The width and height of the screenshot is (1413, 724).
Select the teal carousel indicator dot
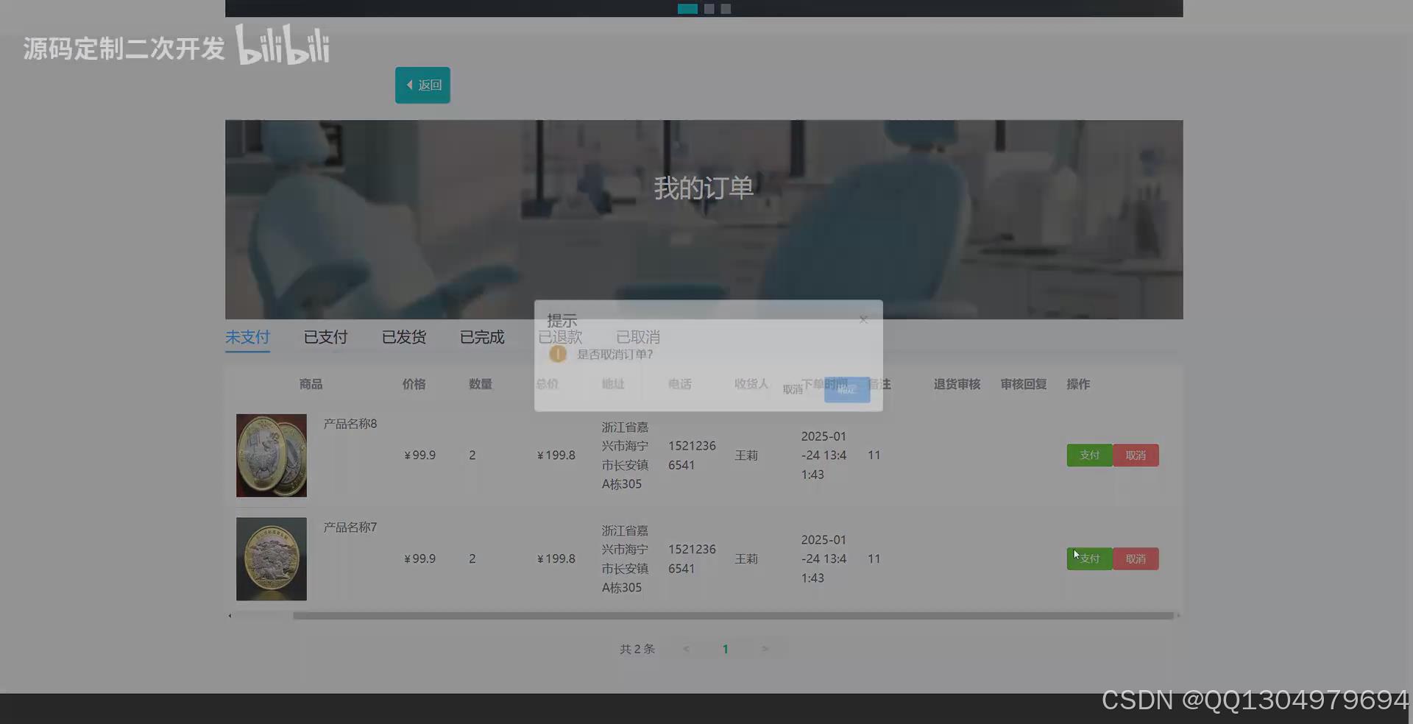tap(687, 8)
